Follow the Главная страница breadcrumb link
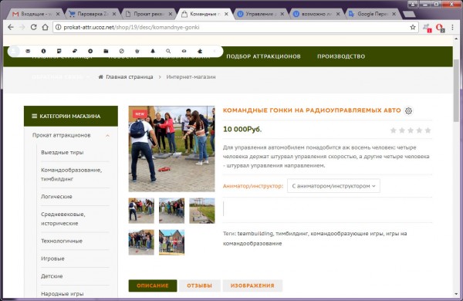This screenshot has width=463, height=301. (130, 77)
